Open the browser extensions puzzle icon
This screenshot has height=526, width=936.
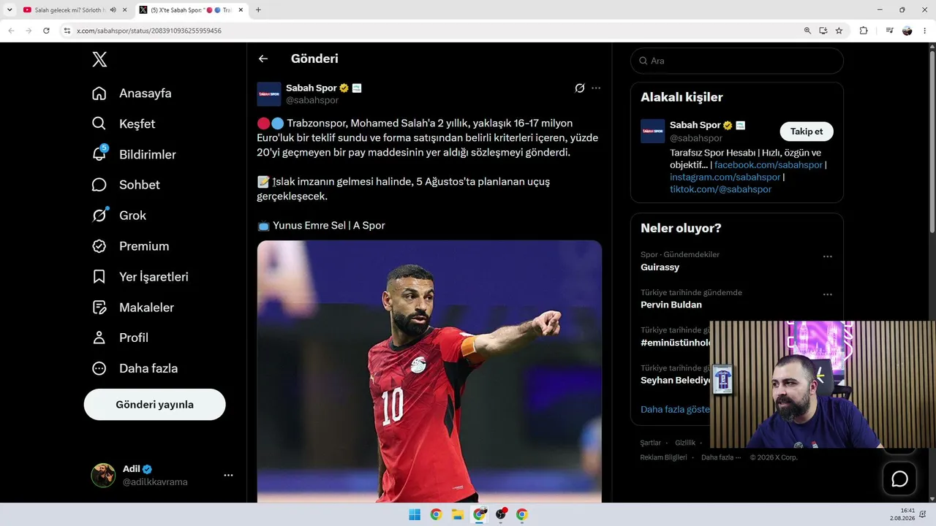point(864,31)
